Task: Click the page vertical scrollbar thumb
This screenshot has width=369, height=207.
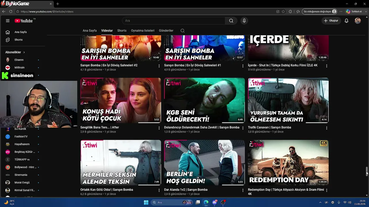Action: point(367,171)
